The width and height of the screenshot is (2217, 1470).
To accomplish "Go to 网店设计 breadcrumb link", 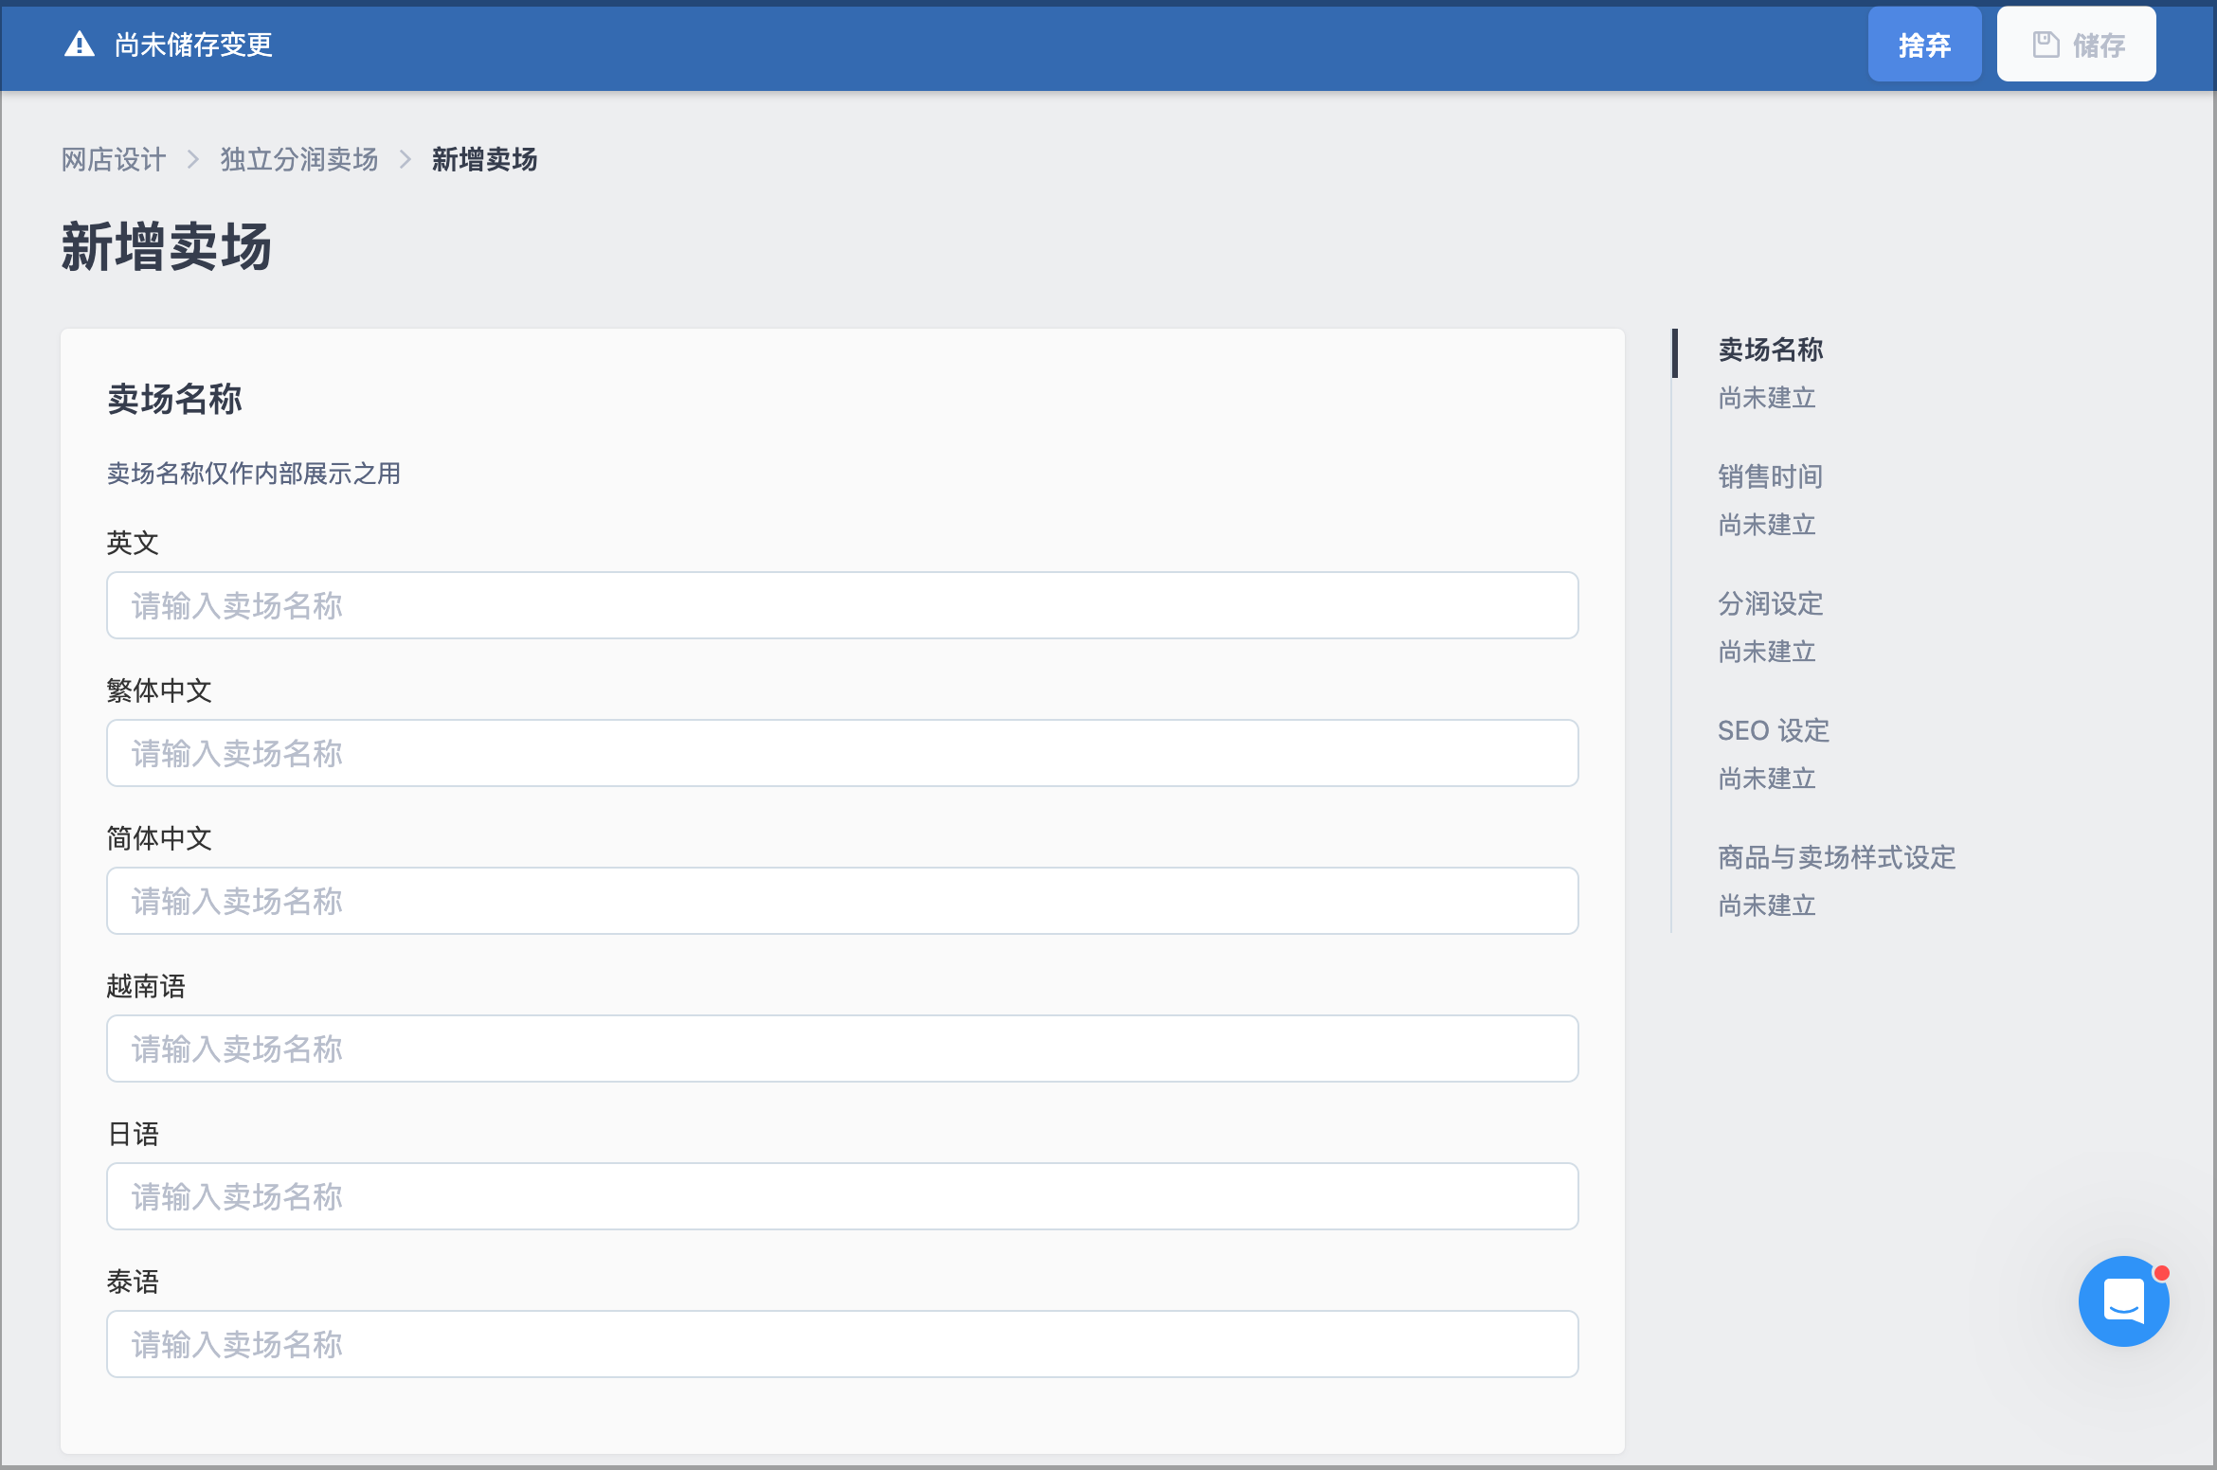I will pos(114,159).
